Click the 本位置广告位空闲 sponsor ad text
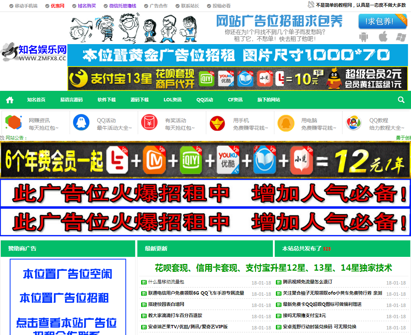 tap(68, 274)
